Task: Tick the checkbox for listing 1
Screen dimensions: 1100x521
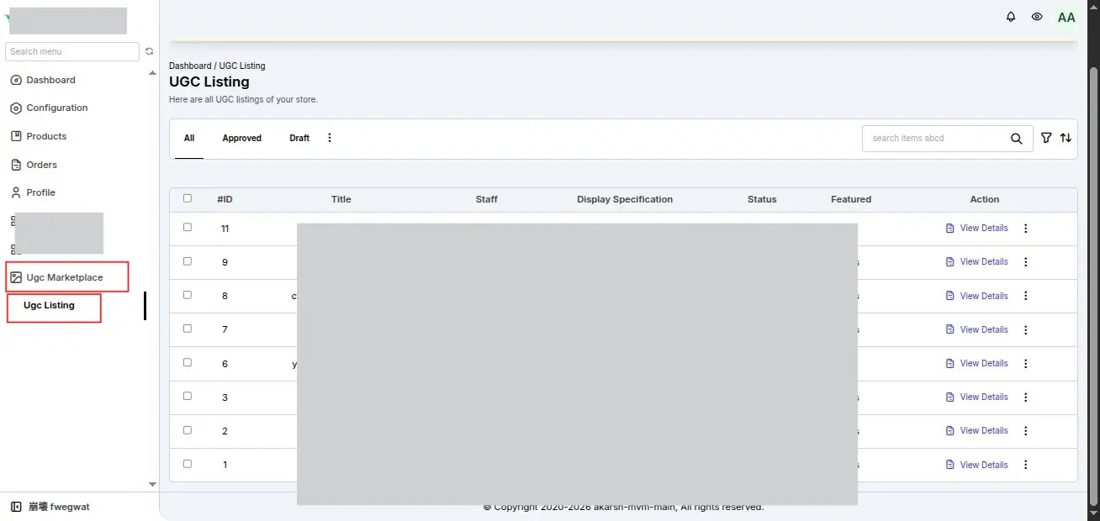Action: click(188, 463)
